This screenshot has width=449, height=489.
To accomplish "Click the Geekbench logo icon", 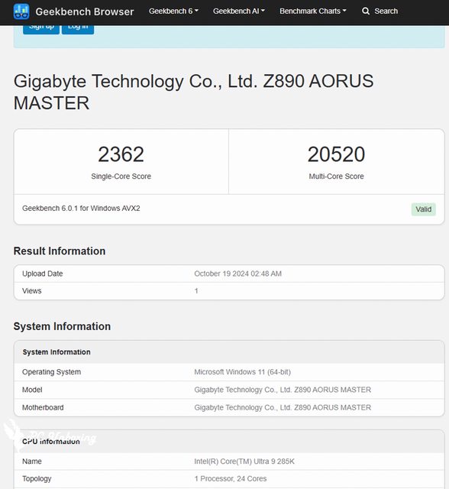I will click(x=21, y=11).
